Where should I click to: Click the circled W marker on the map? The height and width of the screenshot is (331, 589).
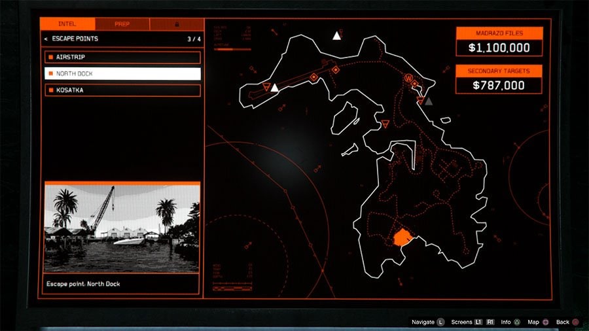[x=408, y=78]
